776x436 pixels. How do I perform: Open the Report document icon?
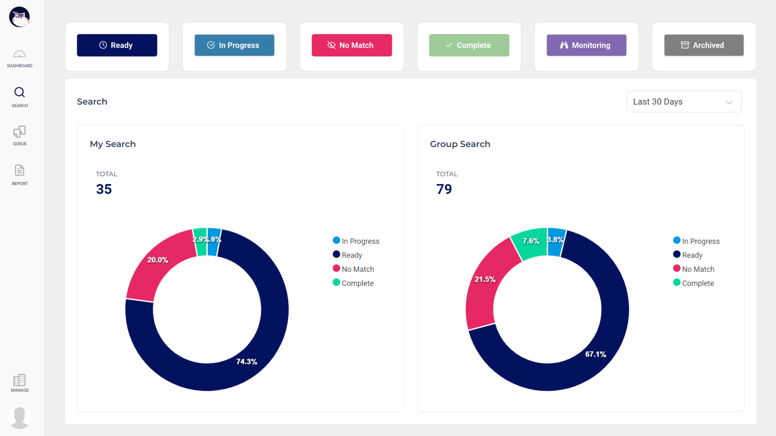(19, 174)
